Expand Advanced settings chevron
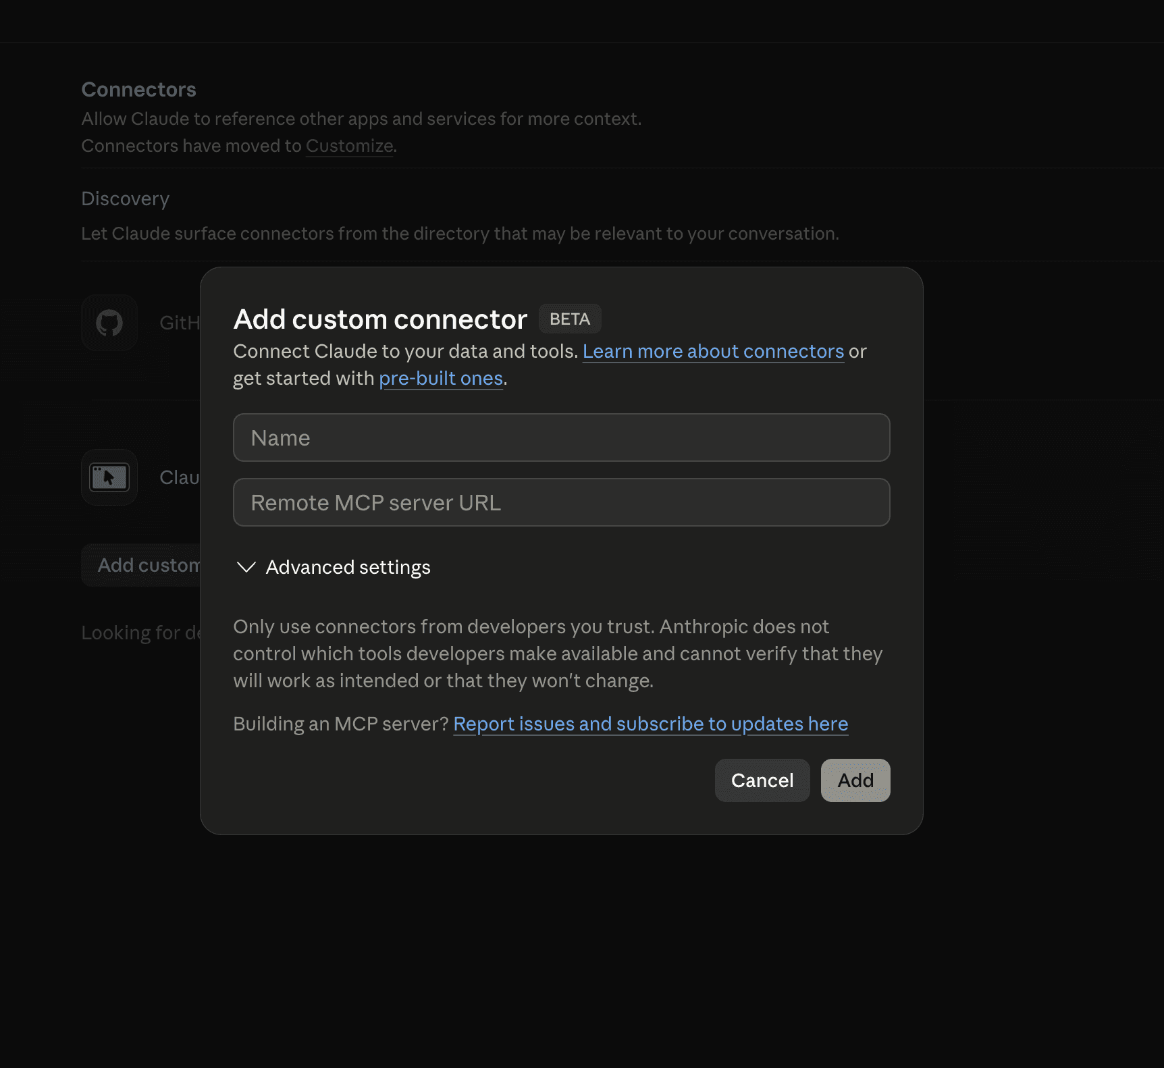Viewport: 1164px width, 1068px height. click(246, 567)
